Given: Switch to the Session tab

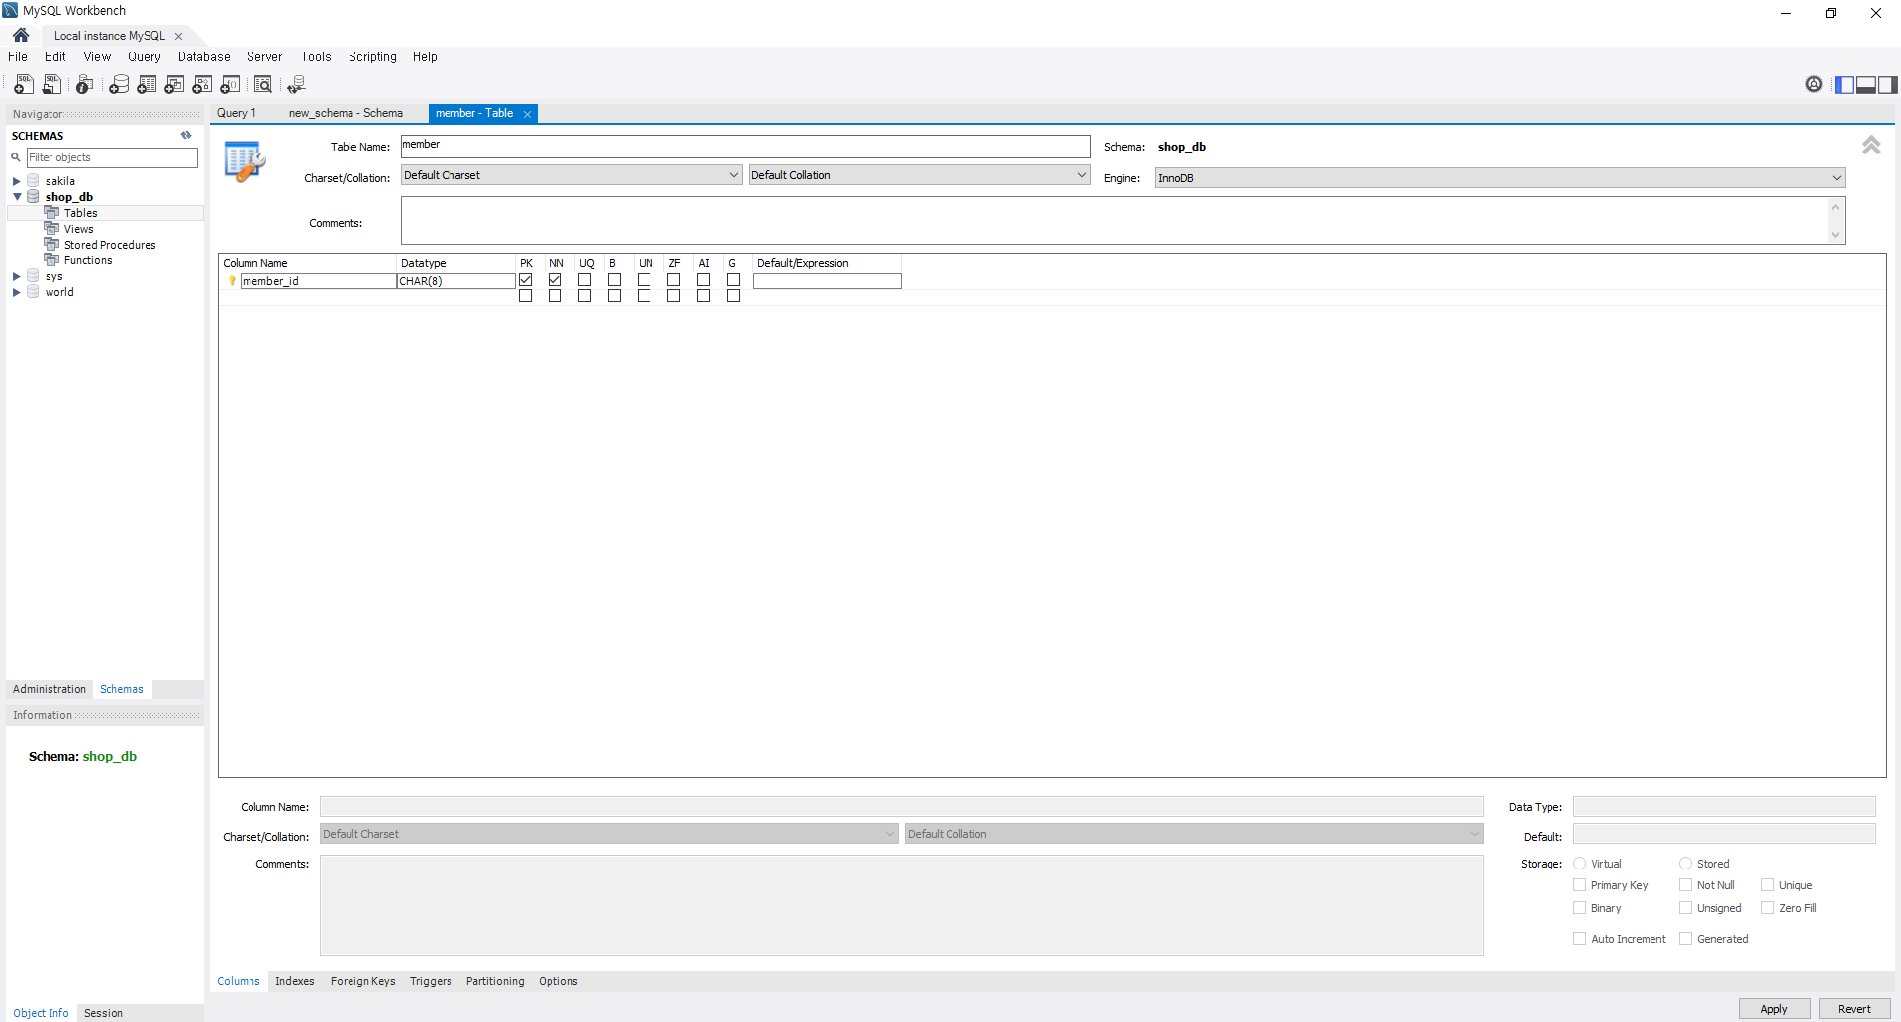Looking at the screenshot, I should pyautogui.click(x=104, y=1013).
